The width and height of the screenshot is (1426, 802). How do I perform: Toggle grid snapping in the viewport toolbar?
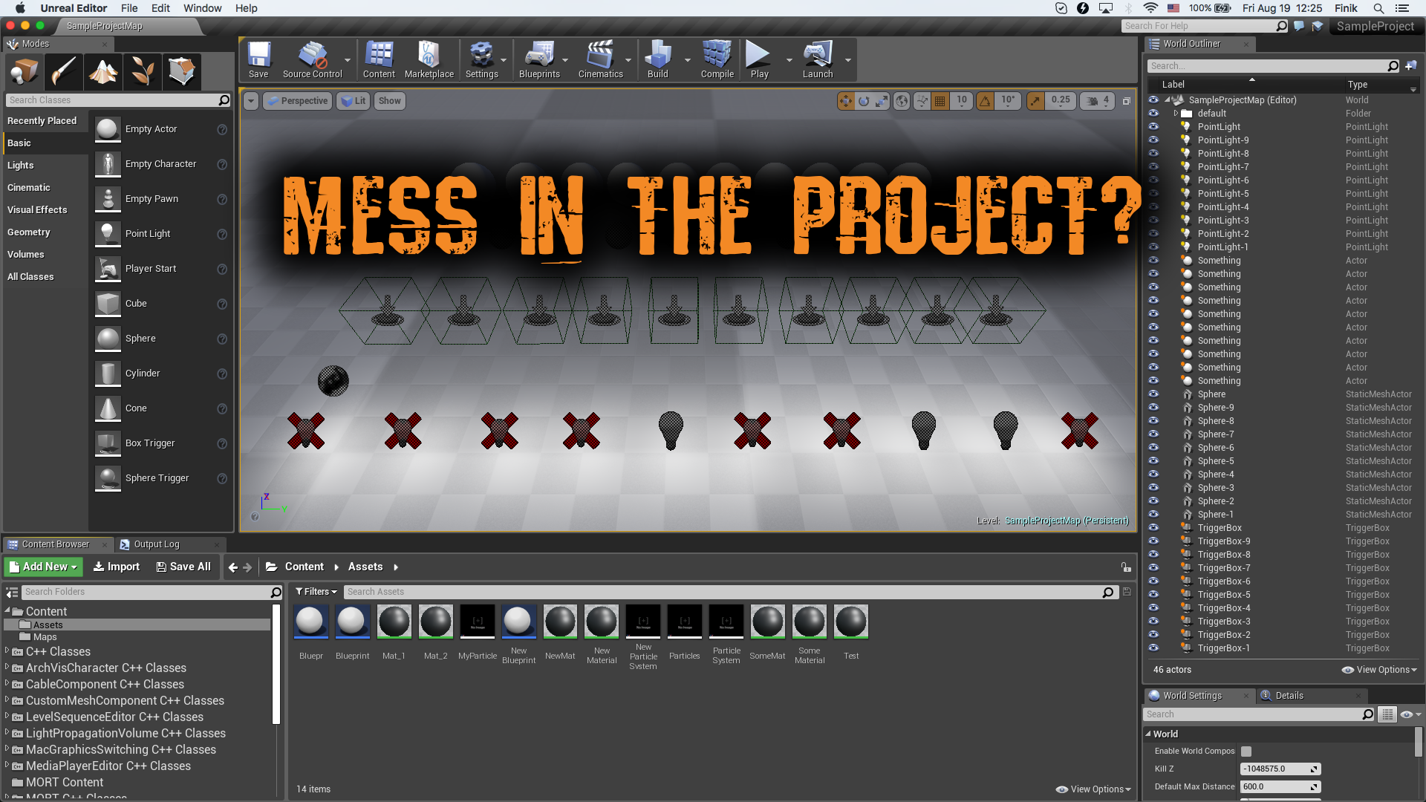940,101
